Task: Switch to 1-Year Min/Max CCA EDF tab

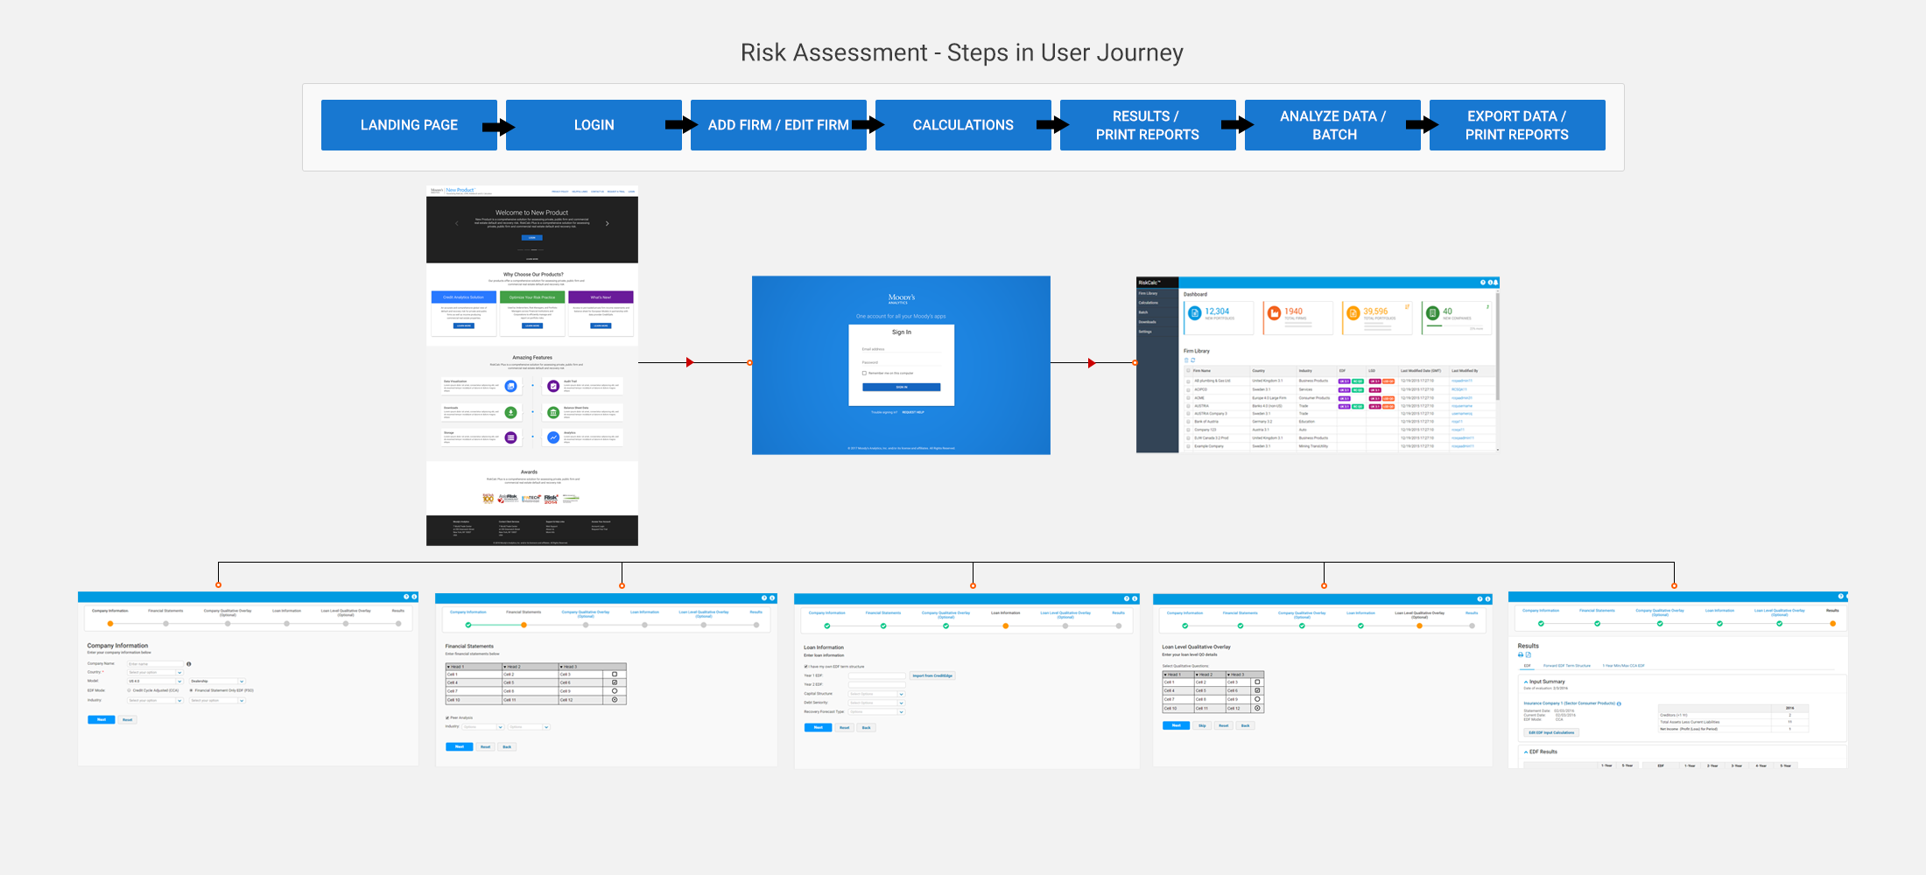Action: [1623, 666]
